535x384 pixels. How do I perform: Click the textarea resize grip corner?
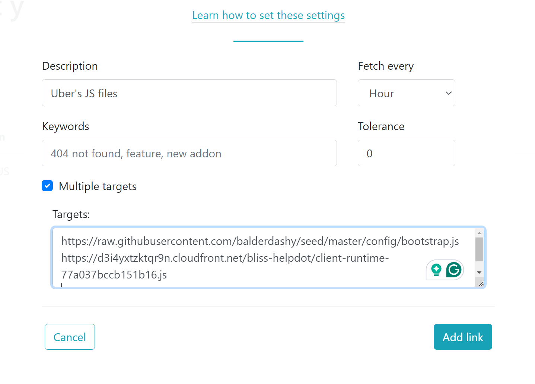coord(481,284)
